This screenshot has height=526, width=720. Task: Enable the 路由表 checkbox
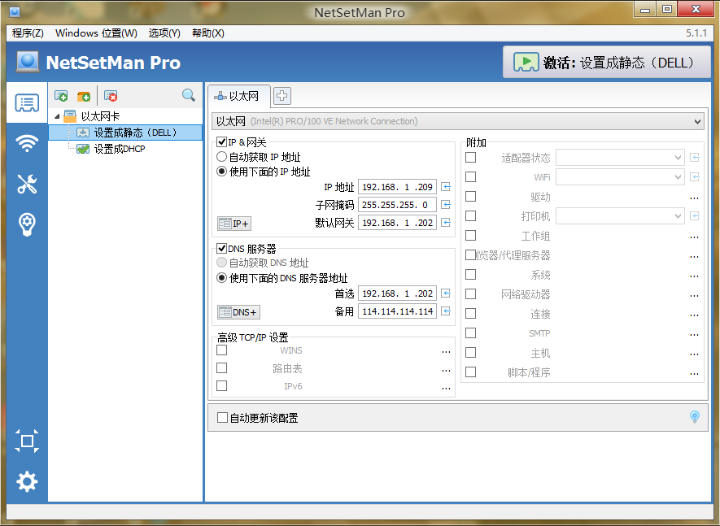(222, 368)
